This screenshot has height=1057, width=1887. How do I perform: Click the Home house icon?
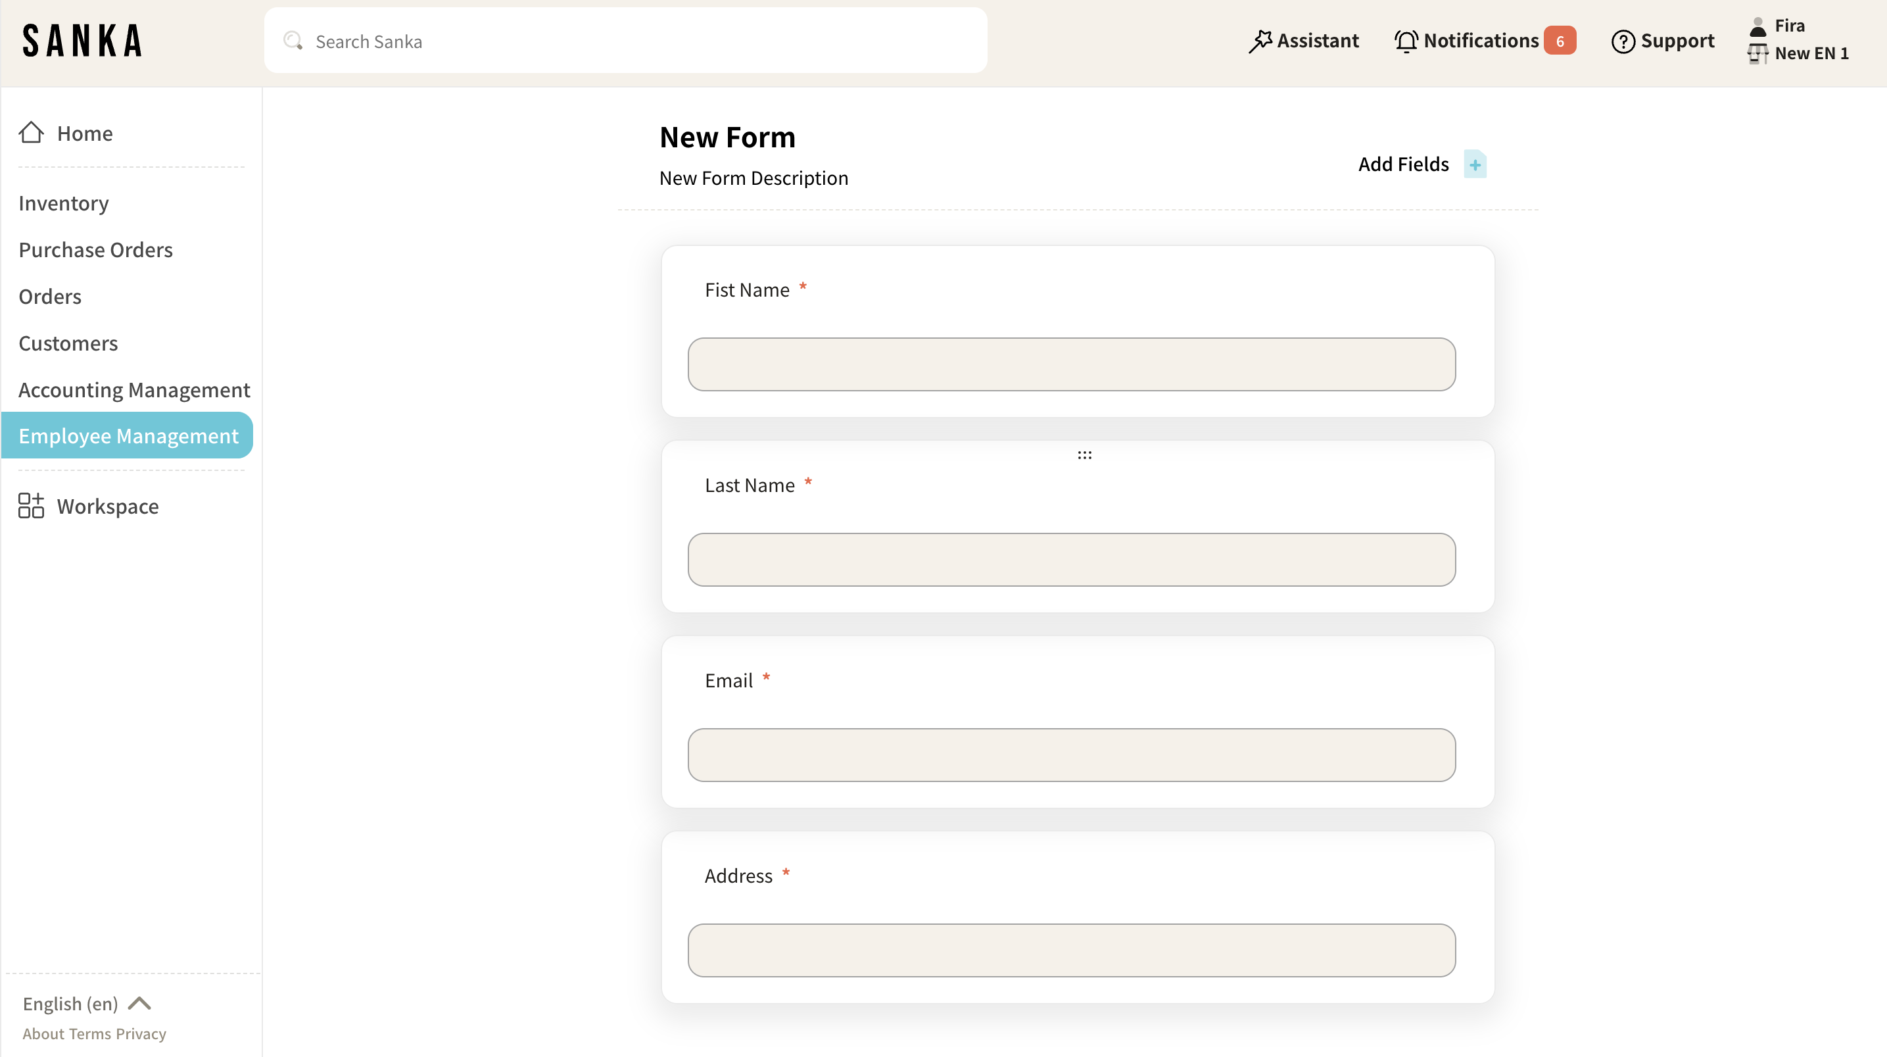click(31, 133)
